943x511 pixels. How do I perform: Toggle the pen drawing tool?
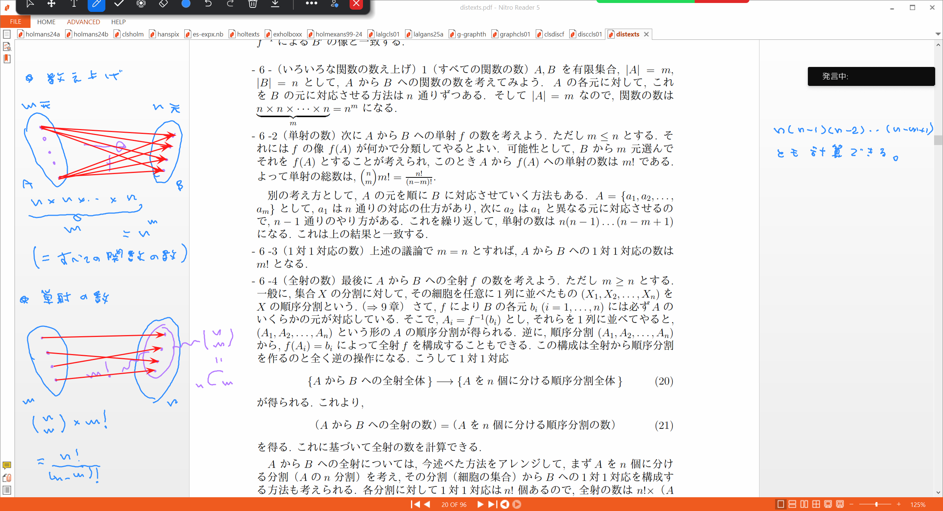point(96,4)
